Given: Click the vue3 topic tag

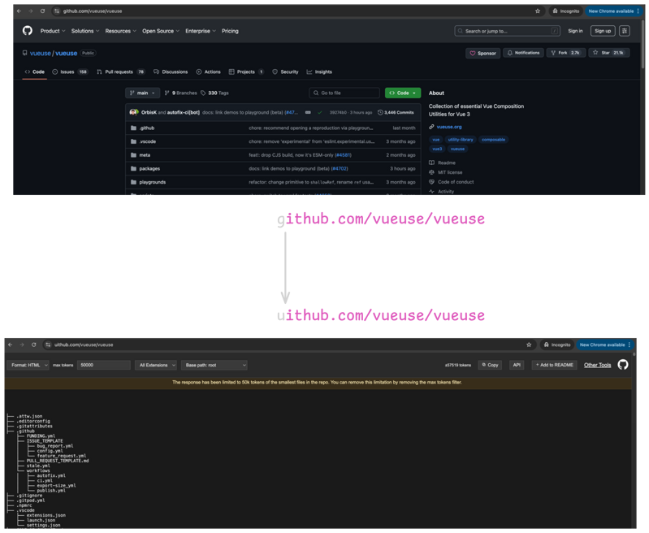Looking at the screenshot, I should pos(437,149).
